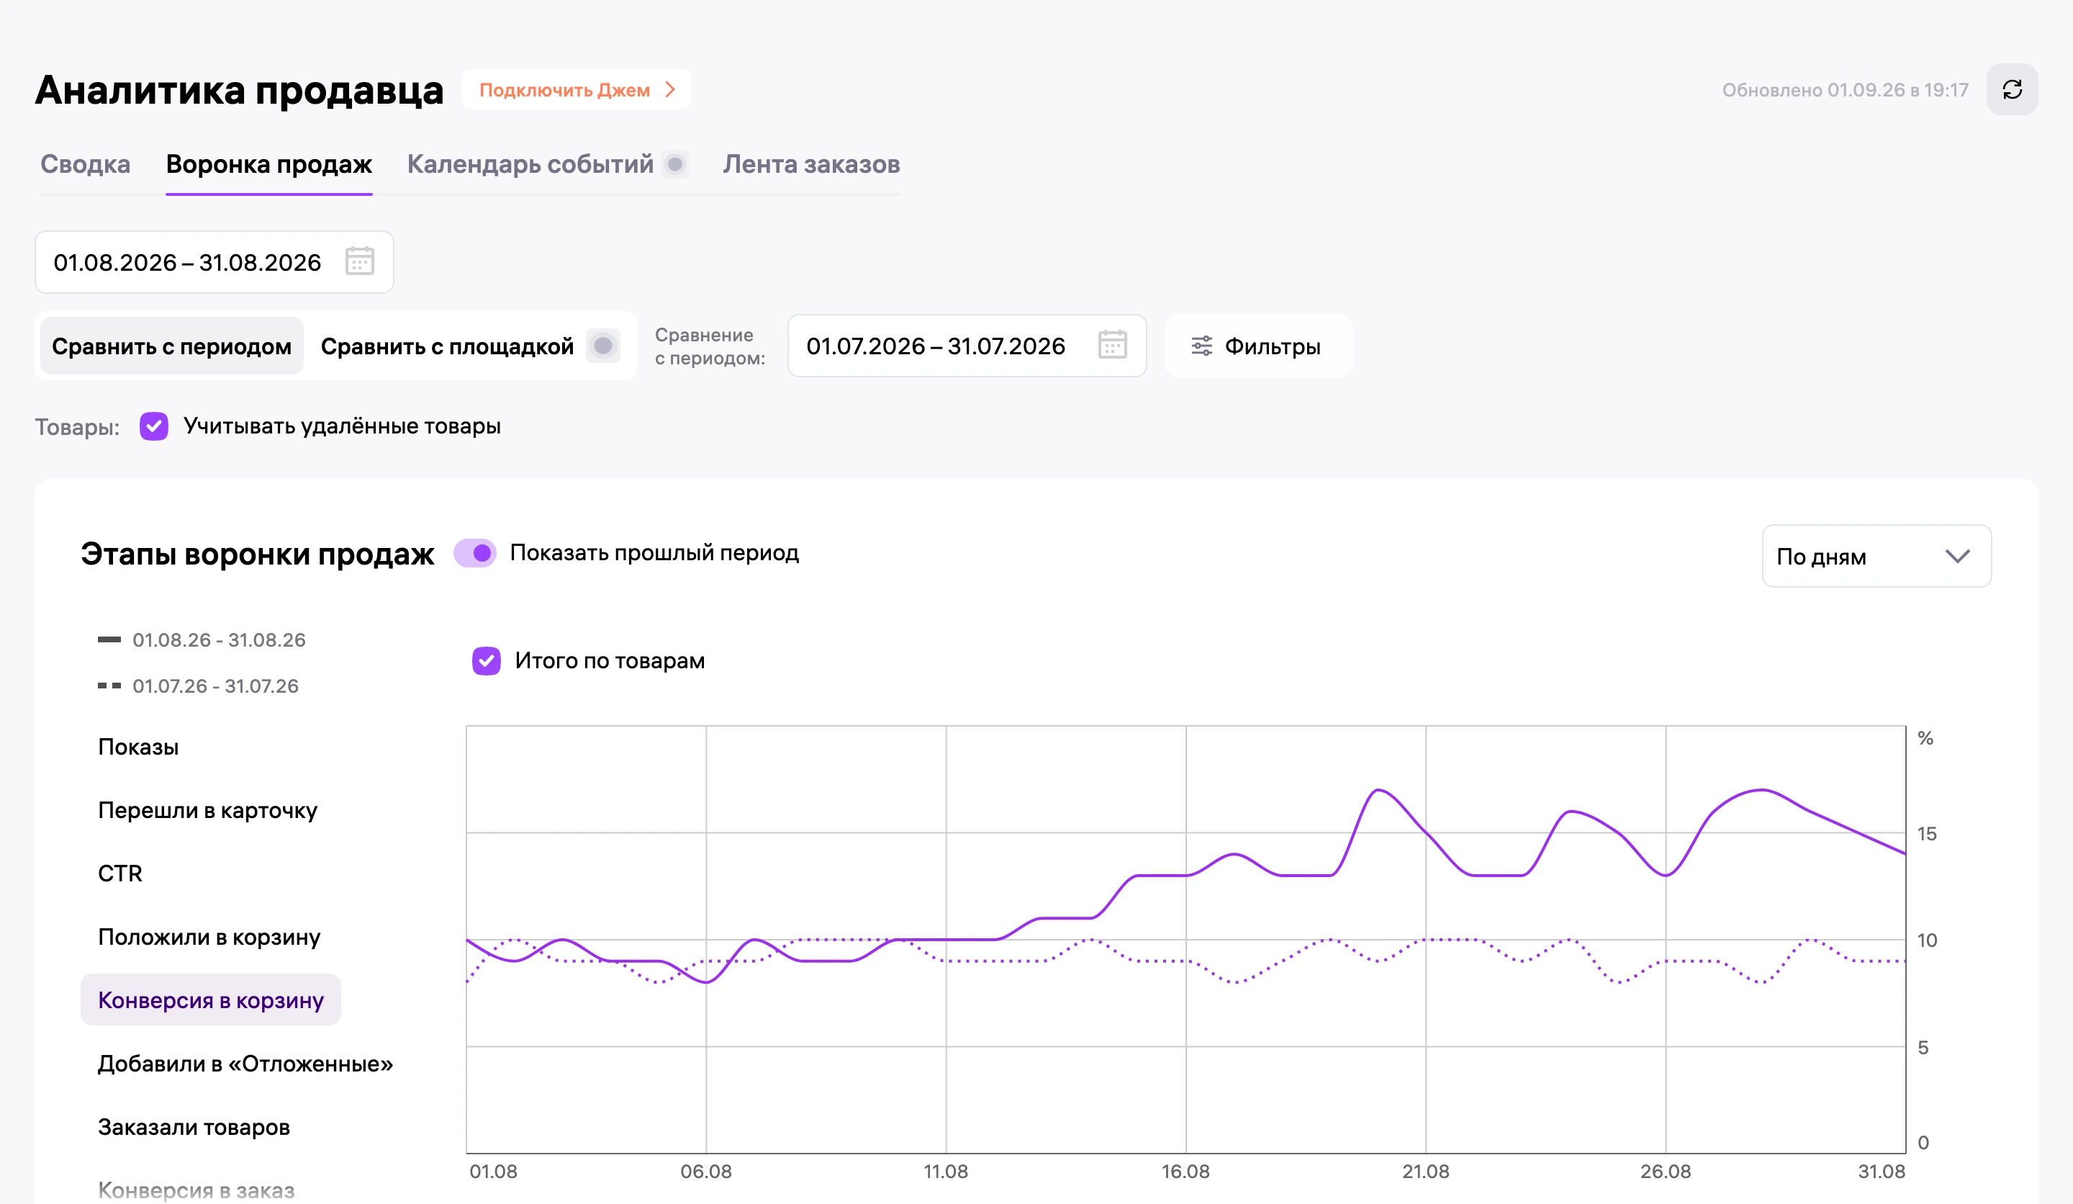Click the arrow in Подключить Джем
Viewport: 2073px width, 1204px height.
(670, 90)
